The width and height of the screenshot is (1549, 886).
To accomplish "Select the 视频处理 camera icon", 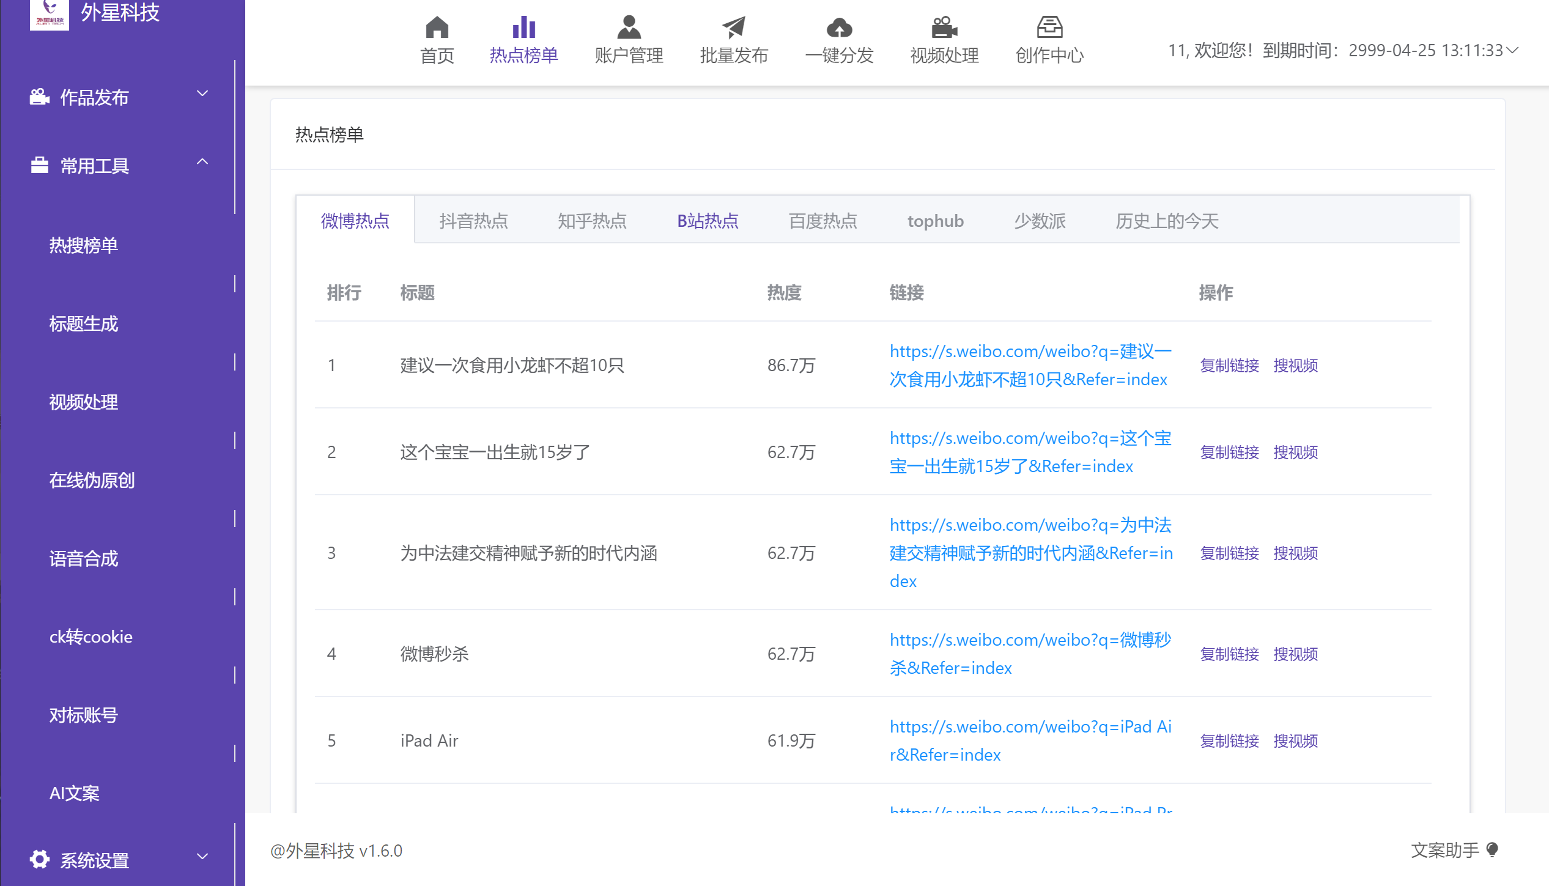I will (943, 28).
